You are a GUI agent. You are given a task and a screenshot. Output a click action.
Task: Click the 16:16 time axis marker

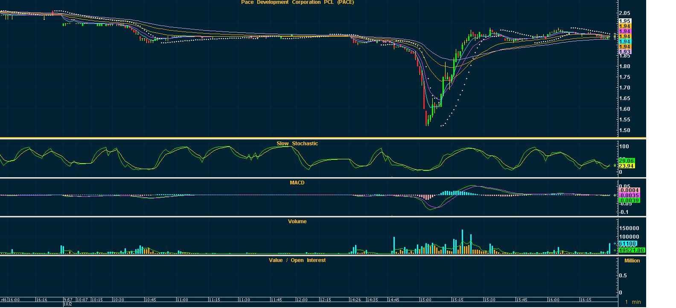pos(42,300)
